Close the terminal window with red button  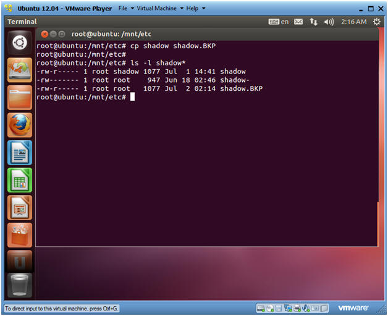44,34
